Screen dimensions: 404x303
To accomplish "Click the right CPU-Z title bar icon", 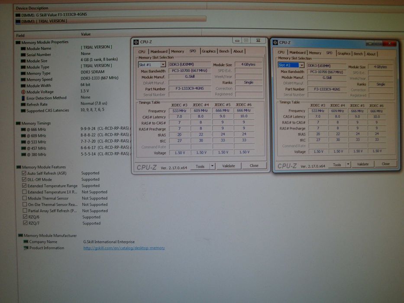I will coord(275,42).
